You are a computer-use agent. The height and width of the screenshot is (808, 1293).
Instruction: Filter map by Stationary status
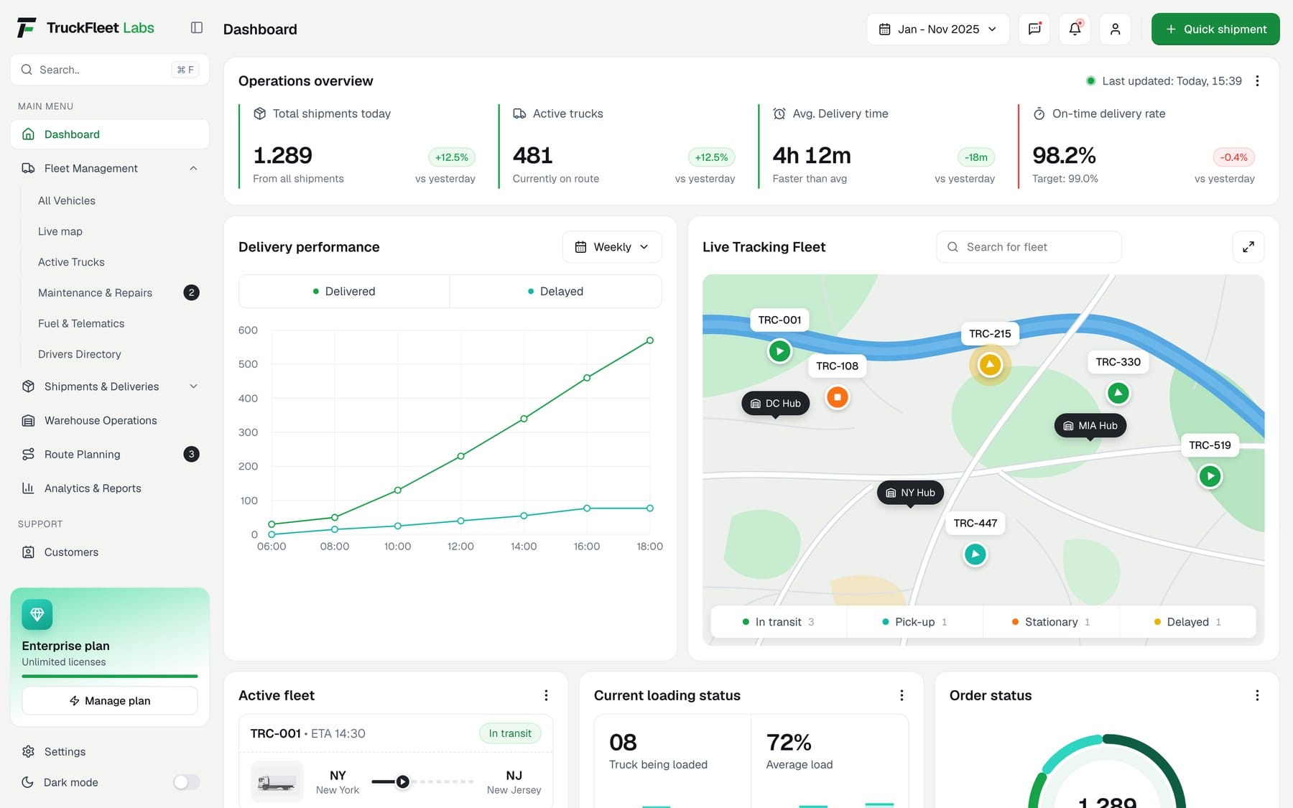pyautogui.click(x=1051, y=622)
